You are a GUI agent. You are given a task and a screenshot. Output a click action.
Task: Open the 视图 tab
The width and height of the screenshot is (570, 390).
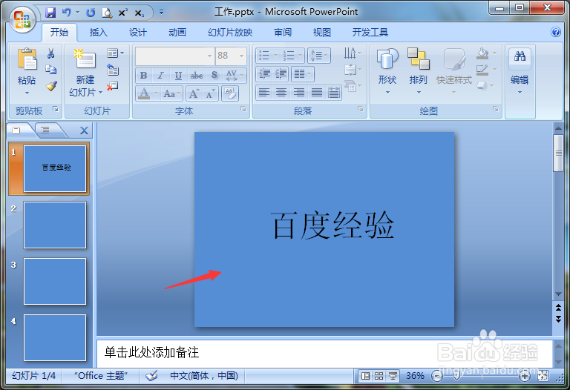(321, 33)
